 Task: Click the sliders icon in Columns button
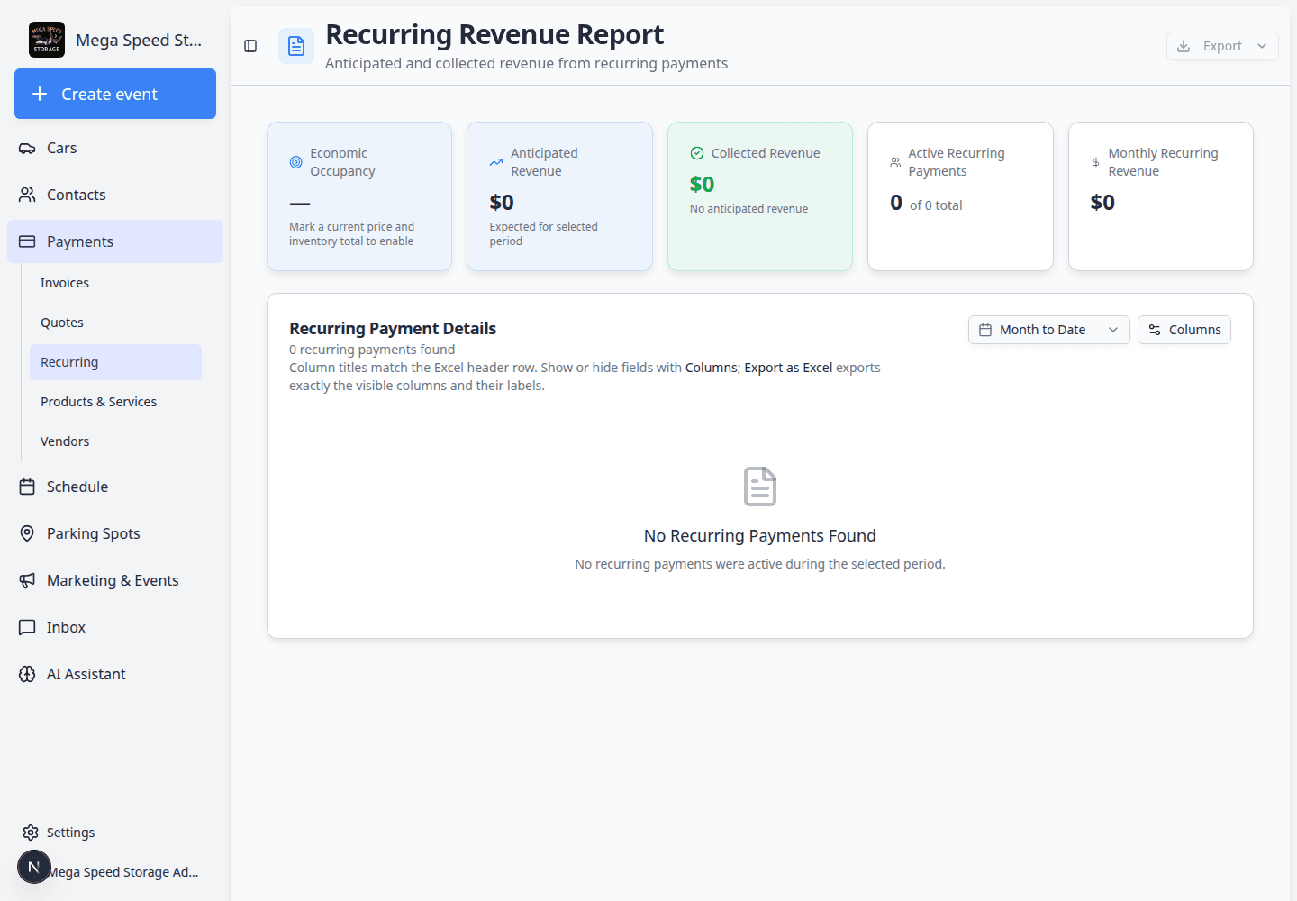click(1155, 330)
